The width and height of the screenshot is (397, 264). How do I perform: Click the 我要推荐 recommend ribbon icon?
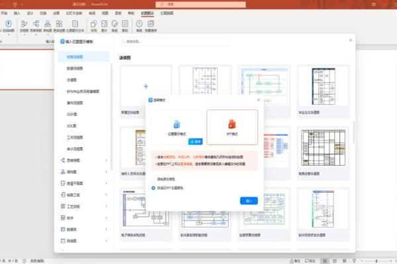click(151, 24)
